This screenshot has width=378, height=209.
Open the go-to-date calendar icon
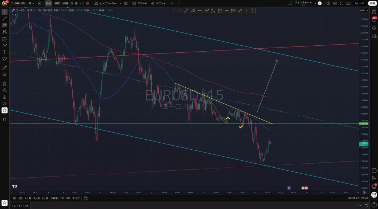coord(86,198)
